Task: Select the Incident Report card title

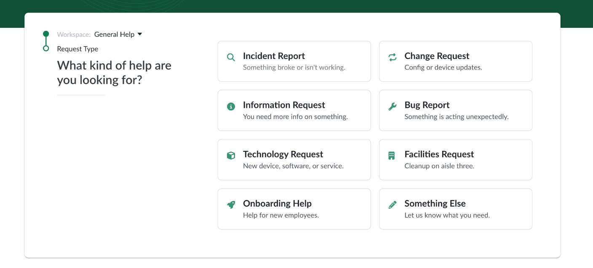Action: point(274,56)
